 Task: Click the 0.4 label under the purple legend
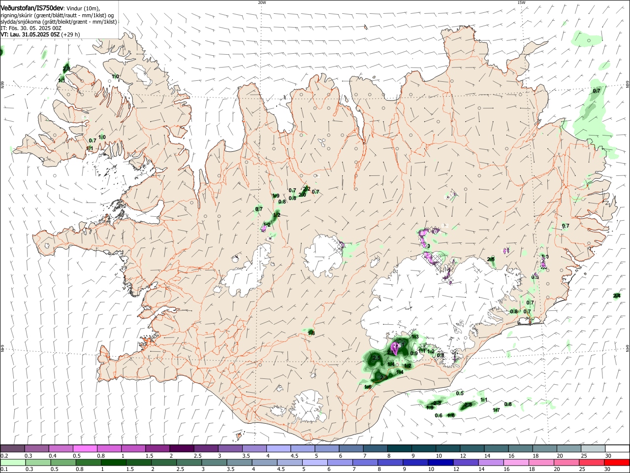click(53, 456)
